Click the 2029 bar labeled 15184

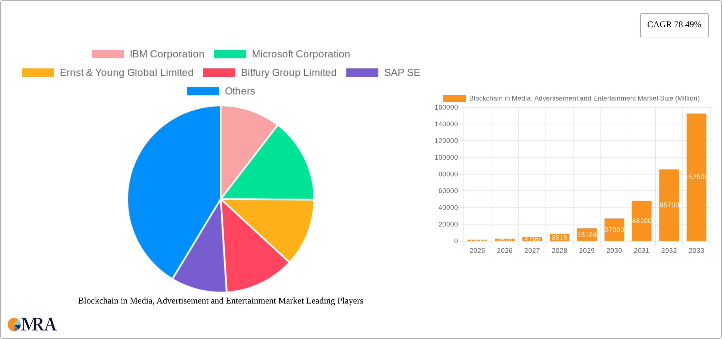pyautogui.click(x=587, y=235)
